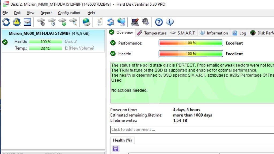Click the monitor with pen icon
The image size is (274, 154).
tap(135, 22)
